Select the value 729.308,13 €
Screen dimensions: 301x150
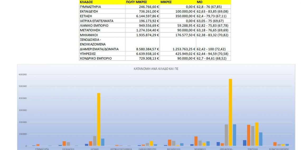click(x=149, y=58)
